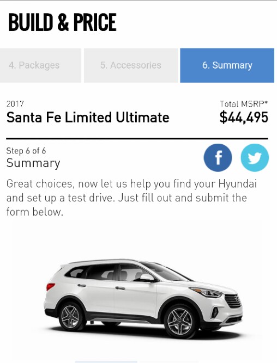This screenshot has width=277, height=363.
Task: Tweet this build via Twitter icon
Action: coord(255,158)
